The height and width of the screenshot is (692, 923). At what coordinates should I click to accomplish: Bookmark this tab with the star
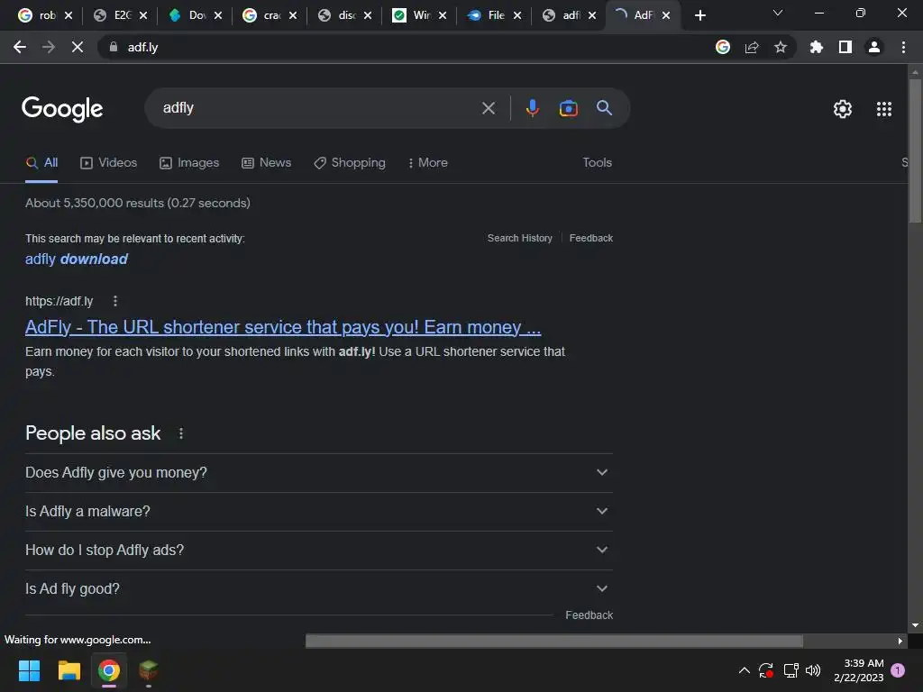coord(781,47)
